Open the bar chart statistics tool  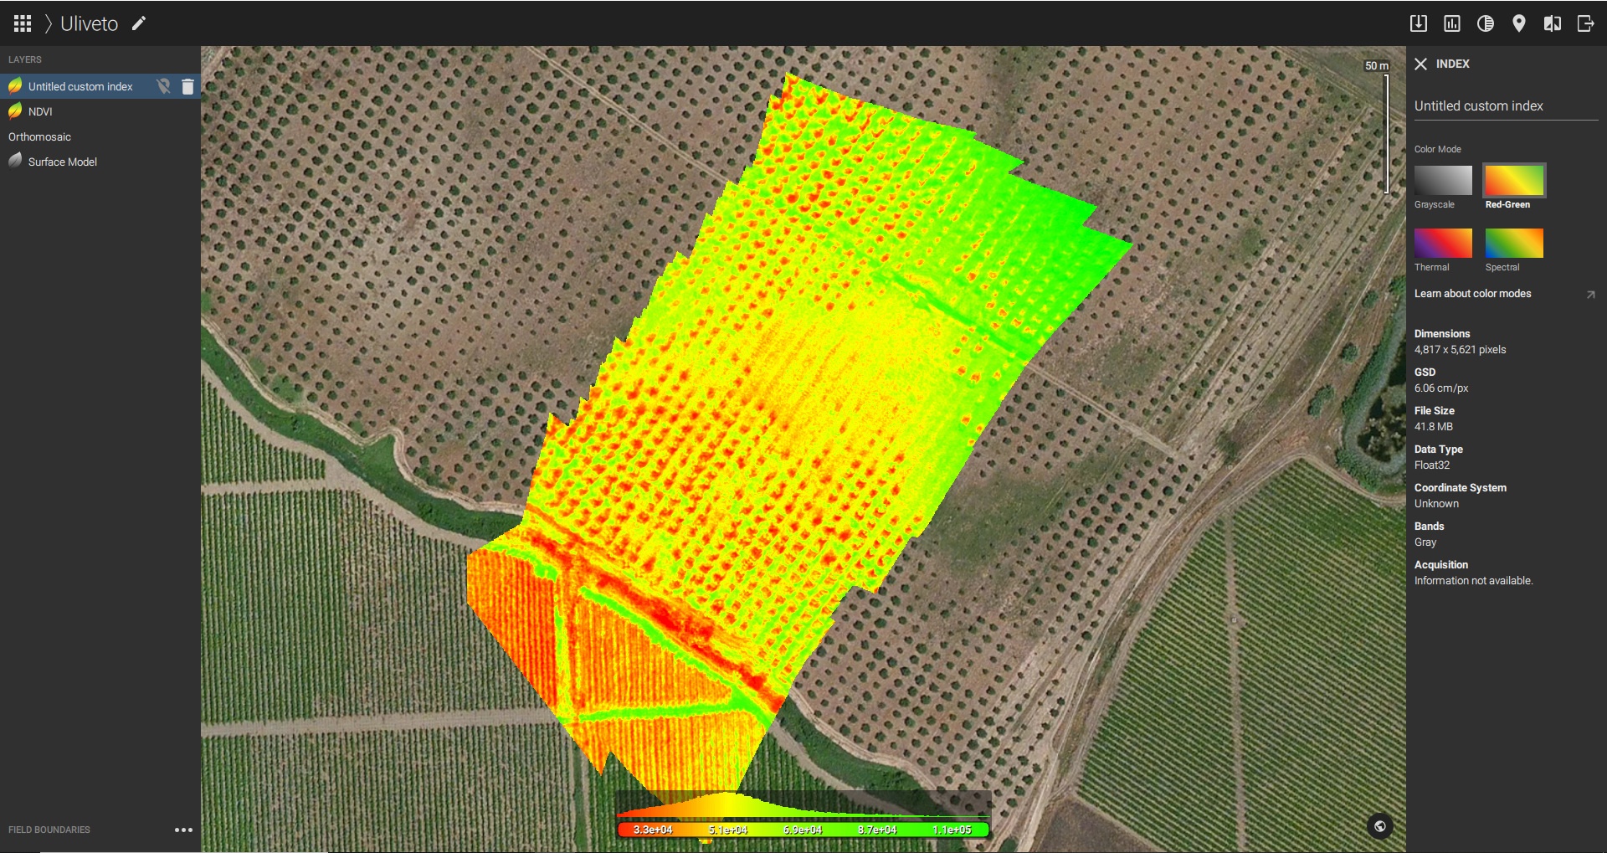pos(1452,23)
